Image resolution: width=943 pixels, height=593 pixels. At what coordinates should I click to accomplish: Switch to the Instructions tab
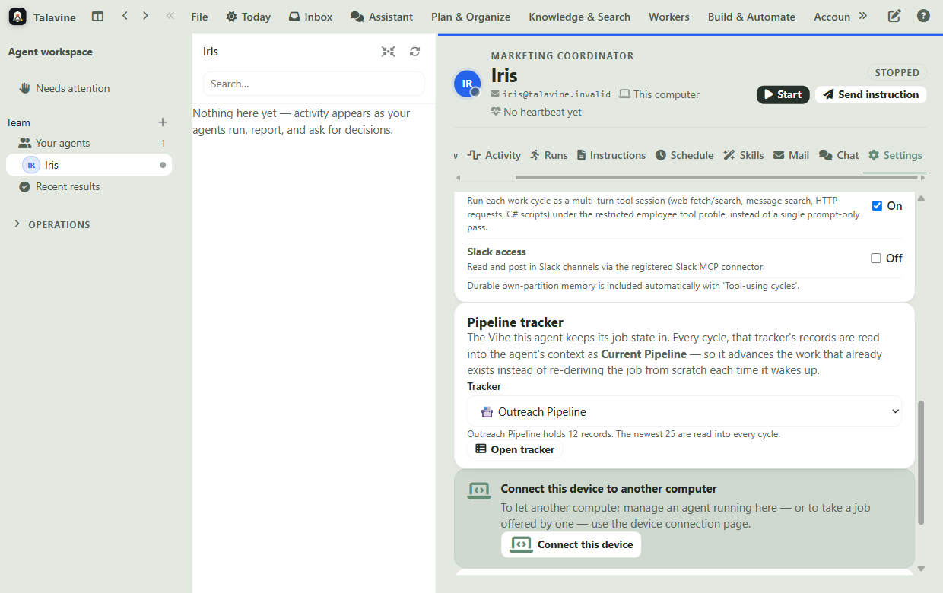tap(611, 155)
